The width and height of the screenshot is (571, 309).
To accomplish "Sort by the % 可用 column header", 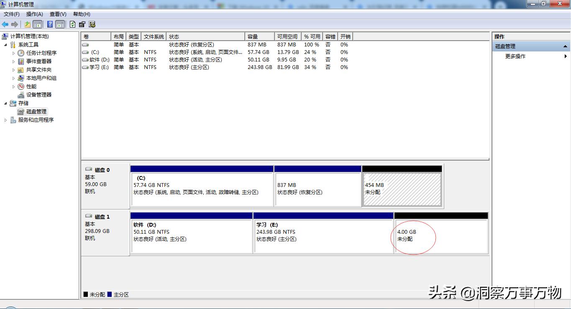I will click(312, 37).
